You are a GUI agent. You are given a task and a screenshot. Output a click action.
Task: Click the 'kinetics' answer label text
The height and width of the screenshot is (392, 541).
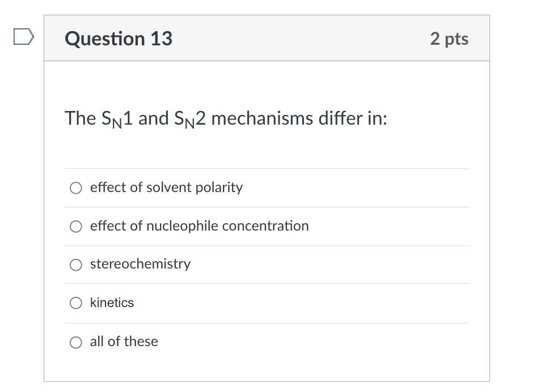click(112, 302)
